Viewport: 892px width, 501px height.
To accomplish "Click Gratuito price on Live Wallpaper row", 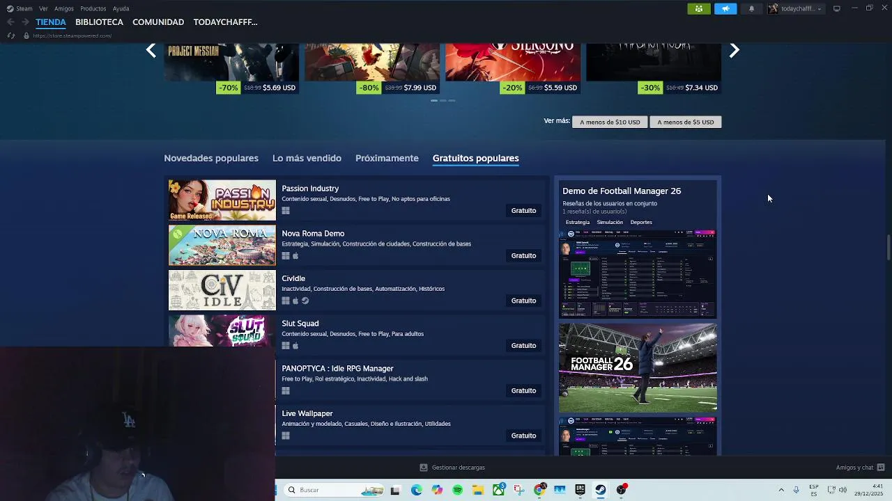I will tap(523, 436).
